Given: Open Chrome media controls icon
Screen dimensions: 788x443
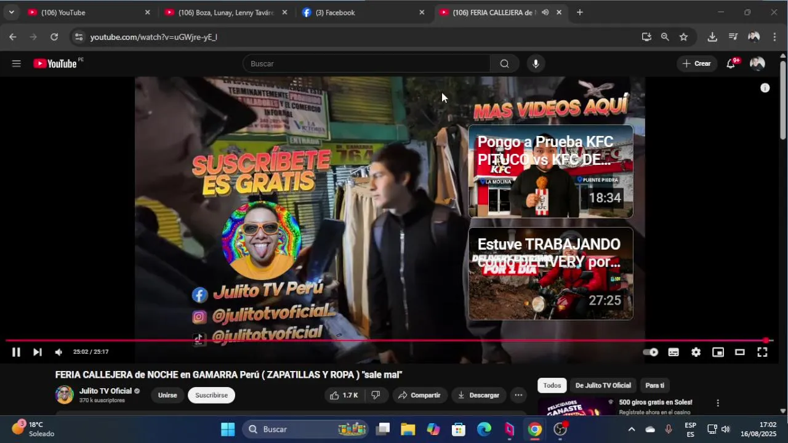Looking at the screenshot, I should tap(733, 37).
